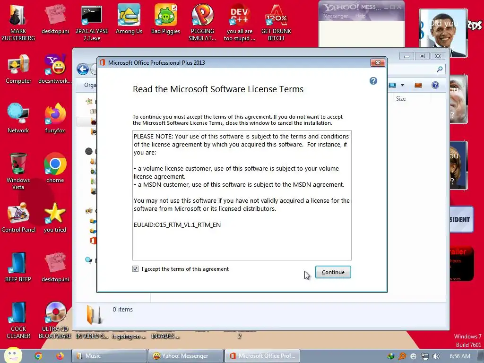Select the chome desktop shortcut

tap(55, 168)
